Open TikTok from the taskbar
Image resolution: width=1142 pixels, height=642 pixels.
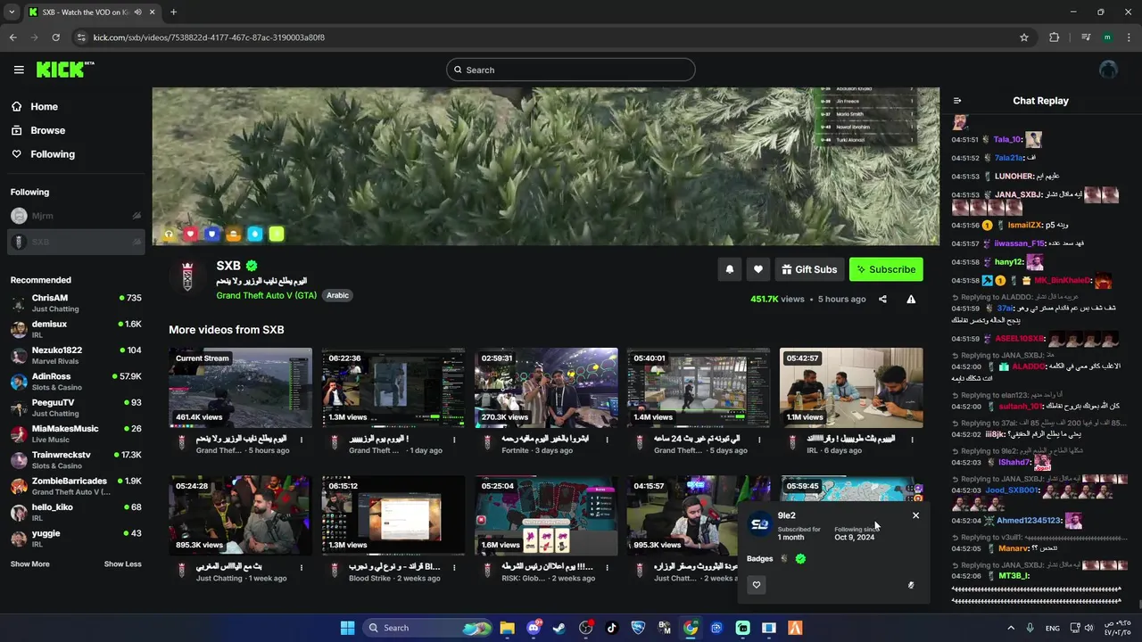(611, 628)
